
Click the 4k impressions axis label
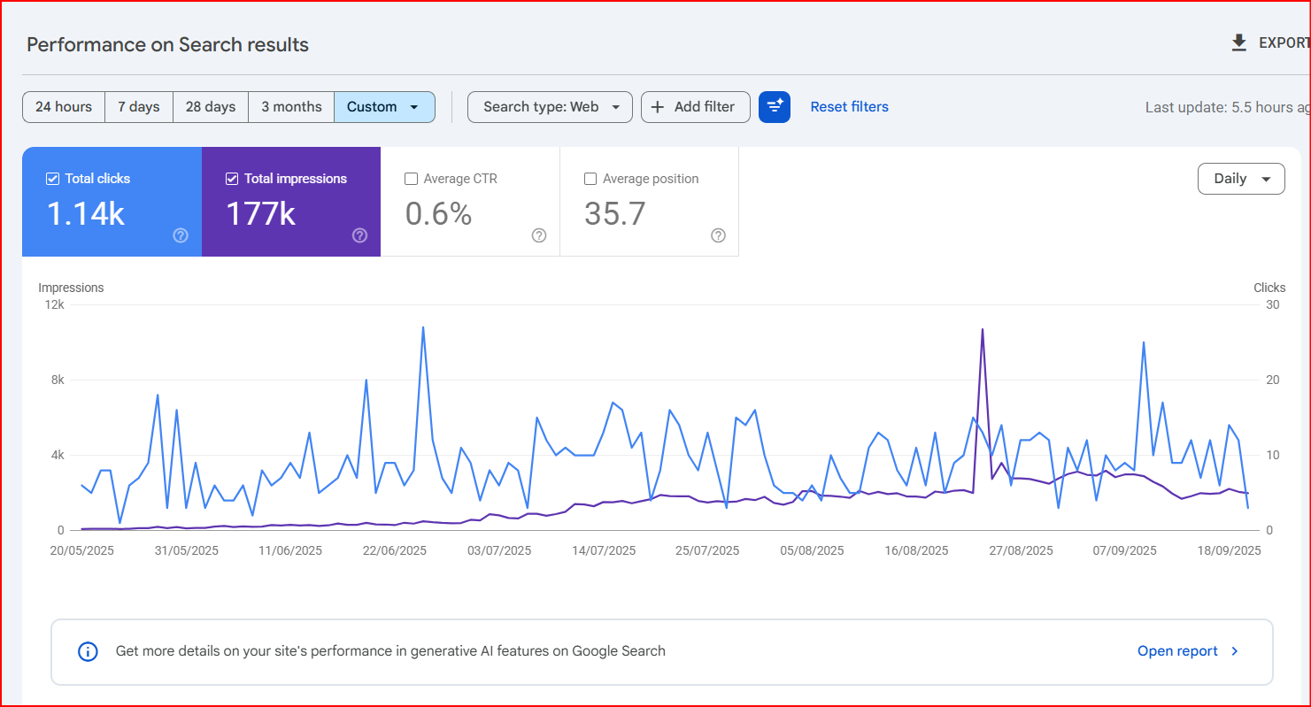[x=58, y=455]
